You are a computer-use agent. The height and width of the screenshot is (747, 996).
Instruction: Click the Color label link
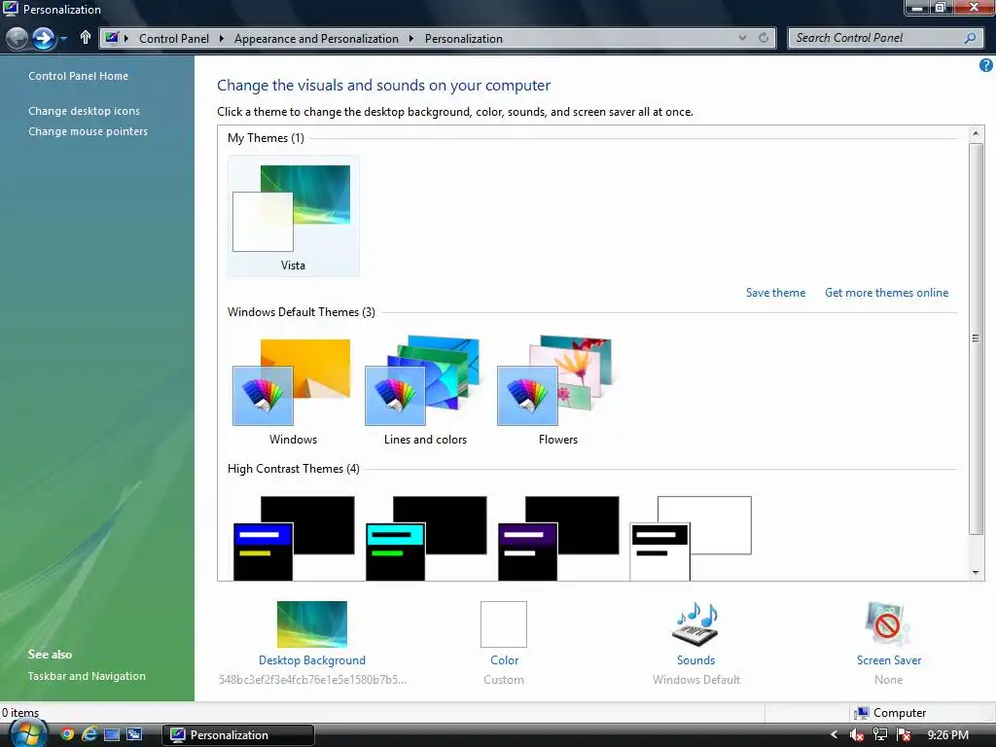pyautogui.click(x=505, y=660)
